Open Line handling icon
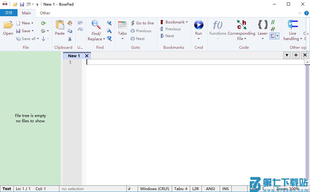310x192 pixels. tap(293, 25)
